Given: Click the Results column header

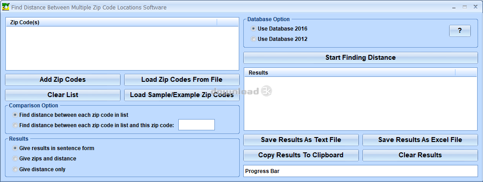Looking at the screenshot, I should coord(350,73).
